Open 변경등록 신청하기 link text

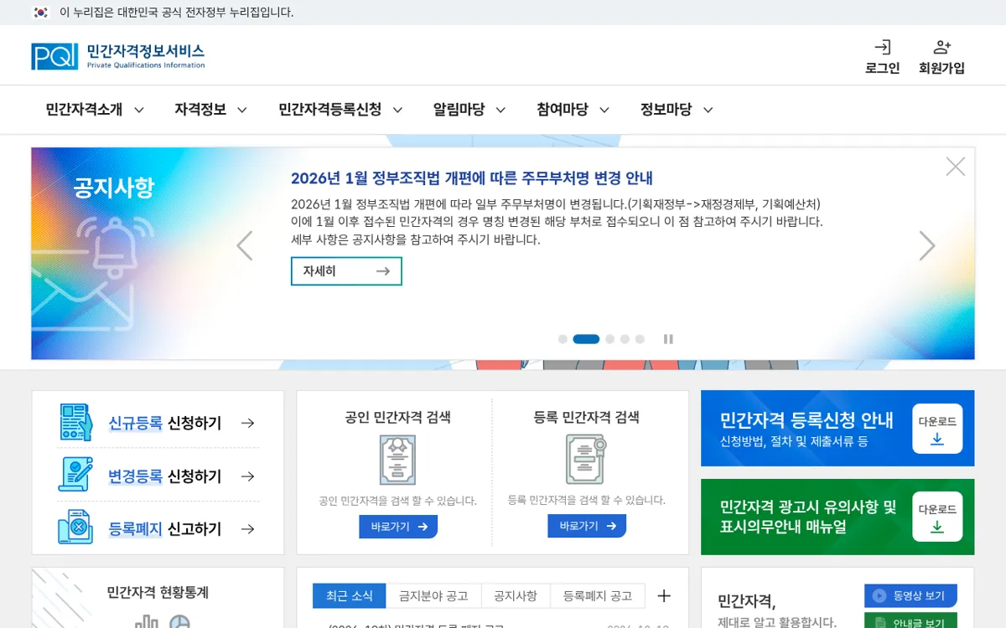(165, 476)
